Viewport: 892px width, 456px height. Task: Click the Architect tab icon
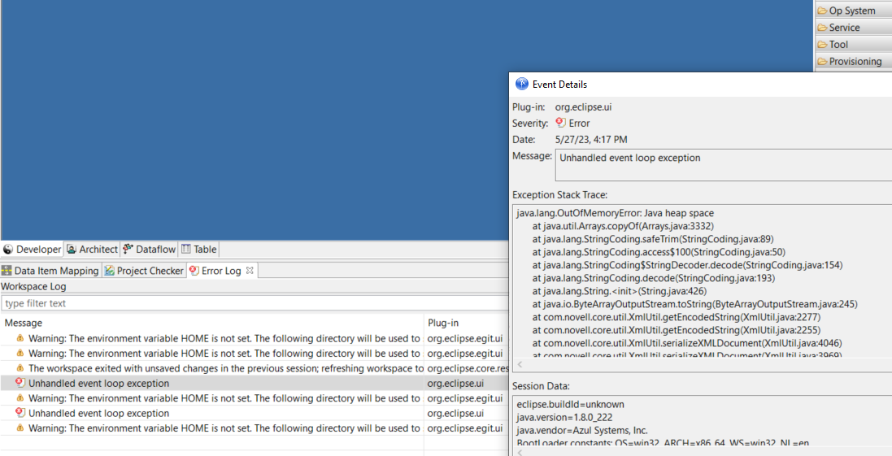click(72, 250)
